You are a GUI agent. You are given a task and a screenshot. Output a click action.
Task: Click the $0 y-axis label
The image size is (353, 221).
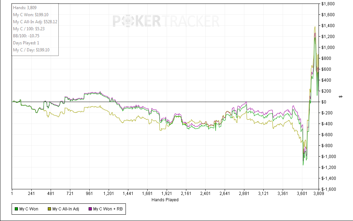pos(324,102)
